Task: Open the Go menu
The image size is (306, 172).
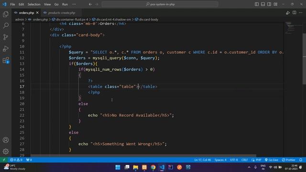Action: 56,4
